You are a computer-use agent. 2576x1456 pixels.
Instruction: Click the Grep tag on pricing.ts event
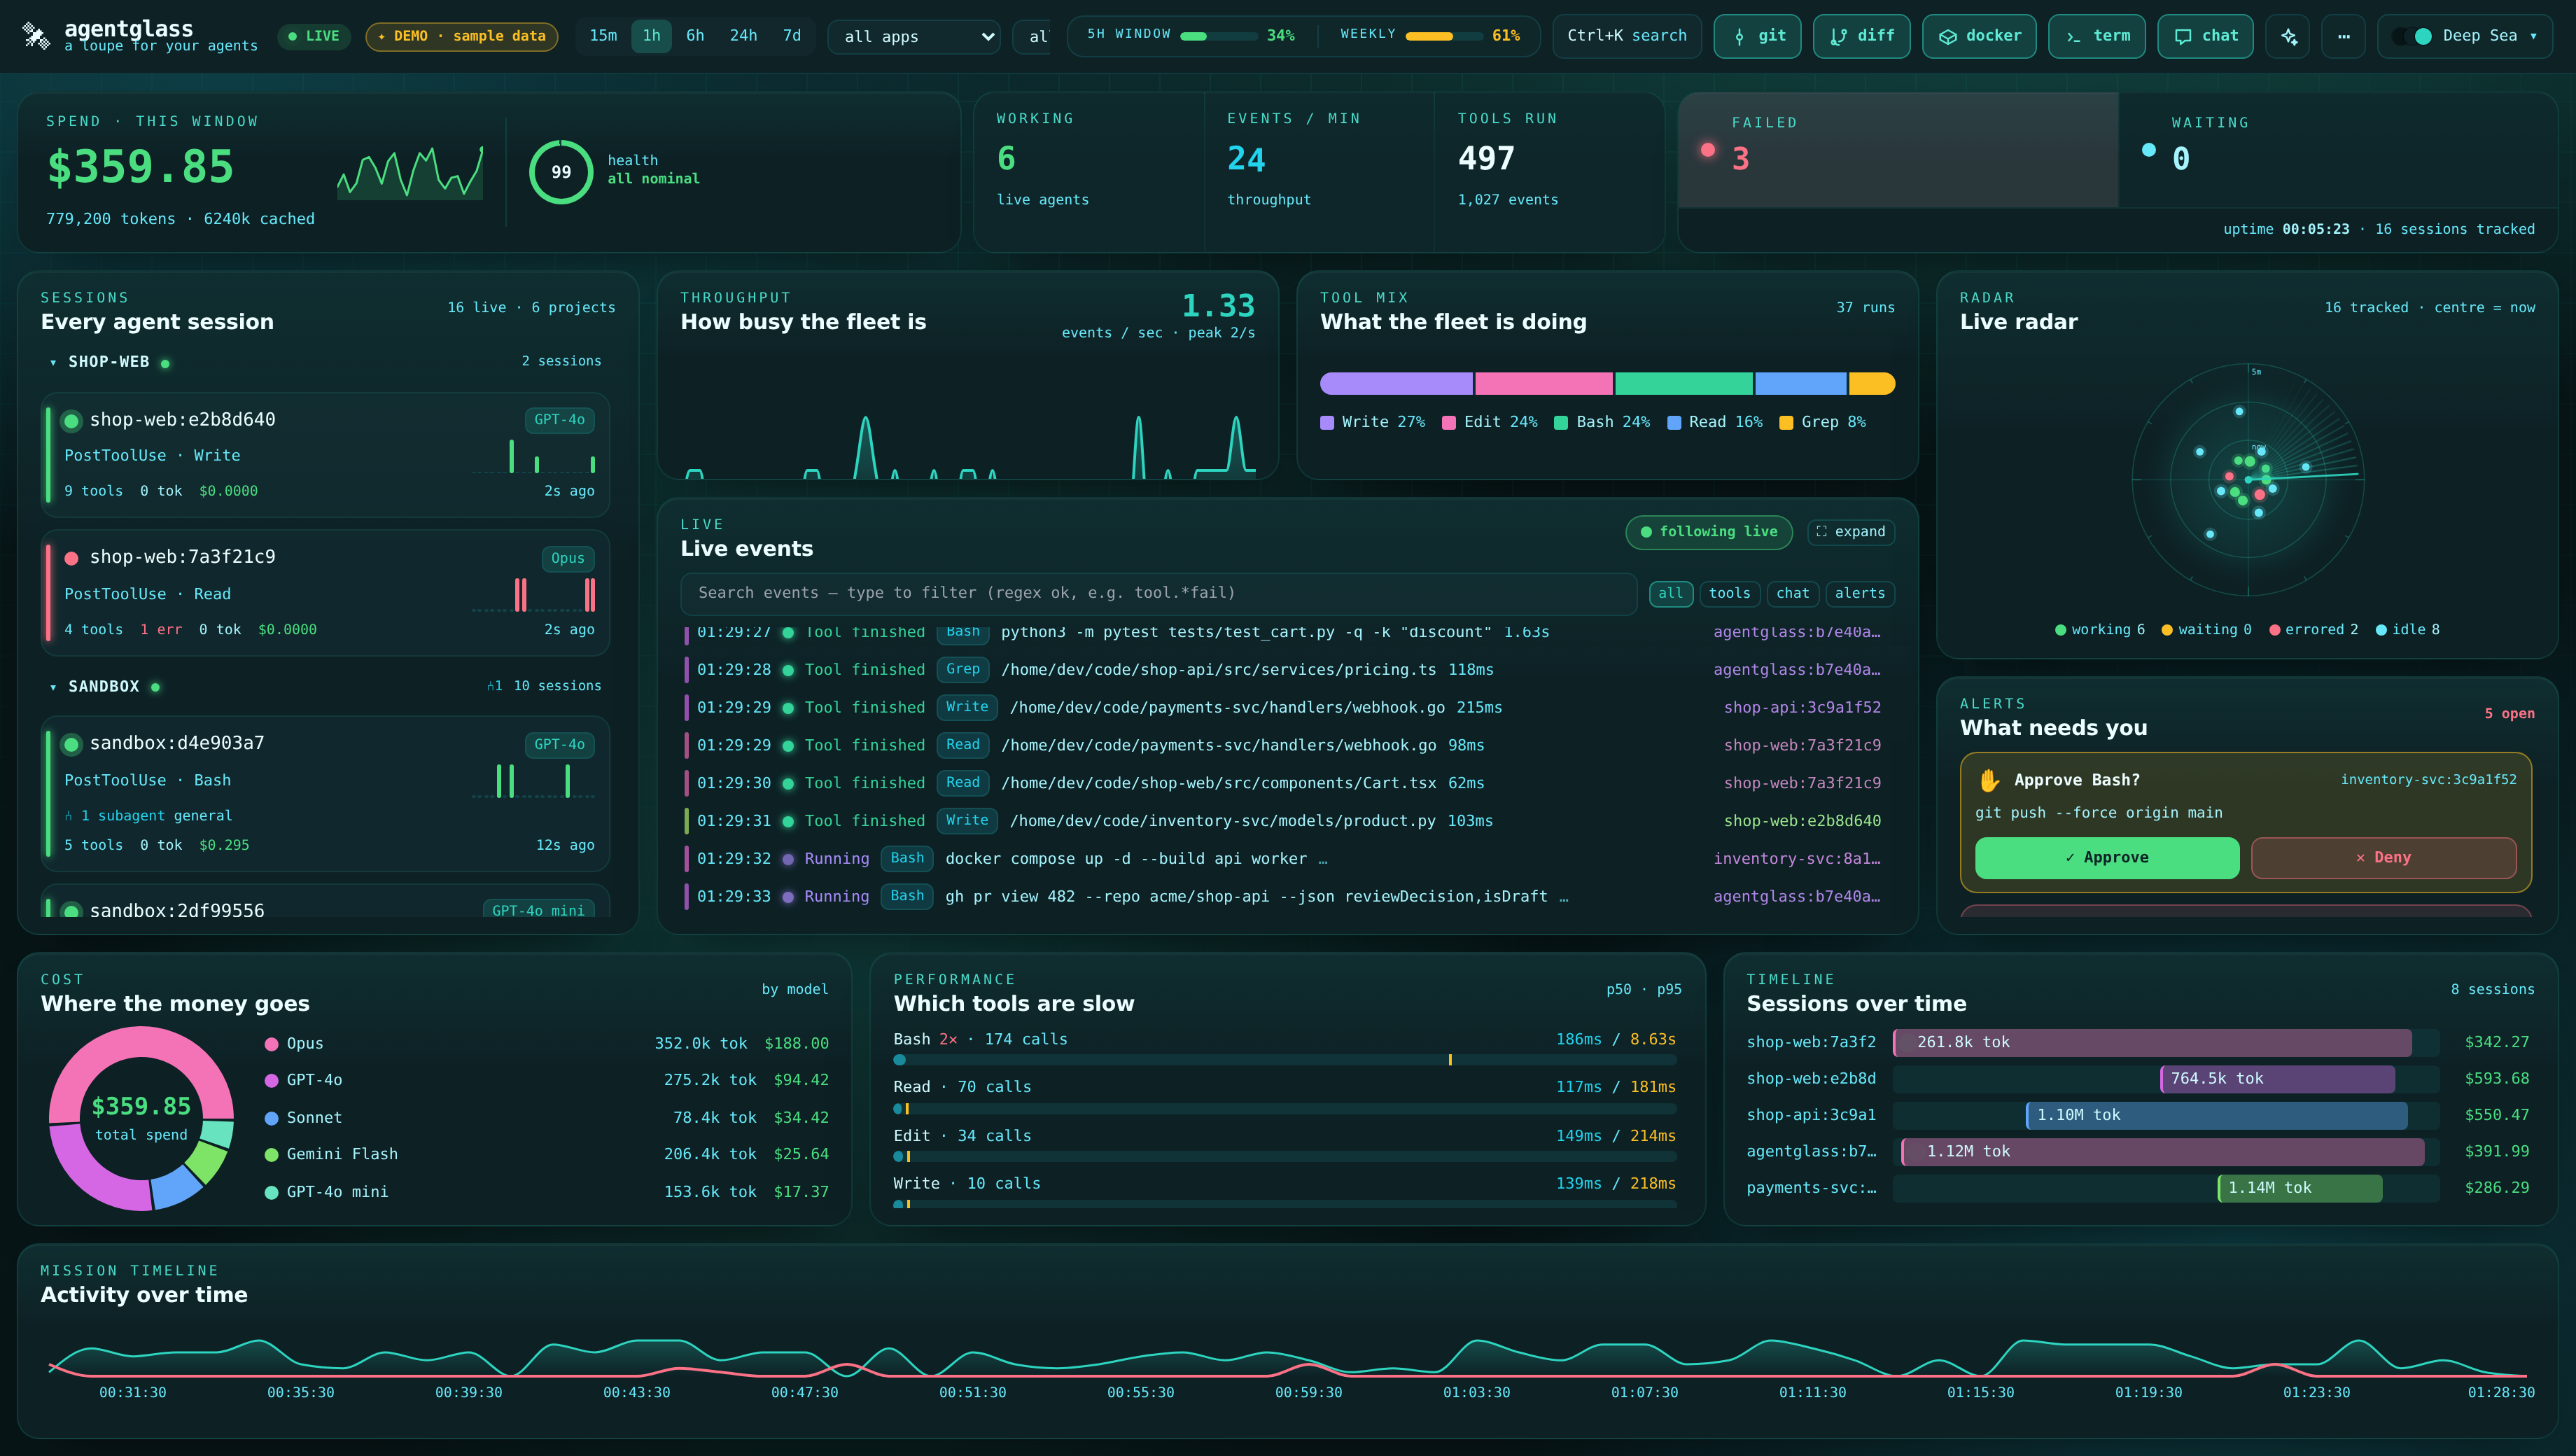tap(963, 669)
